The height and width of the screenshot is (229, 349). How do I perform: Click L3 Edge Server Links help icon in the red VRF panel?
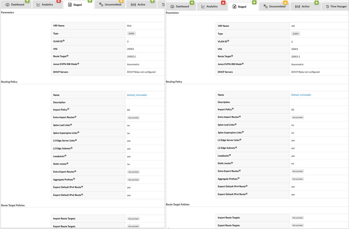coord(240,139)
